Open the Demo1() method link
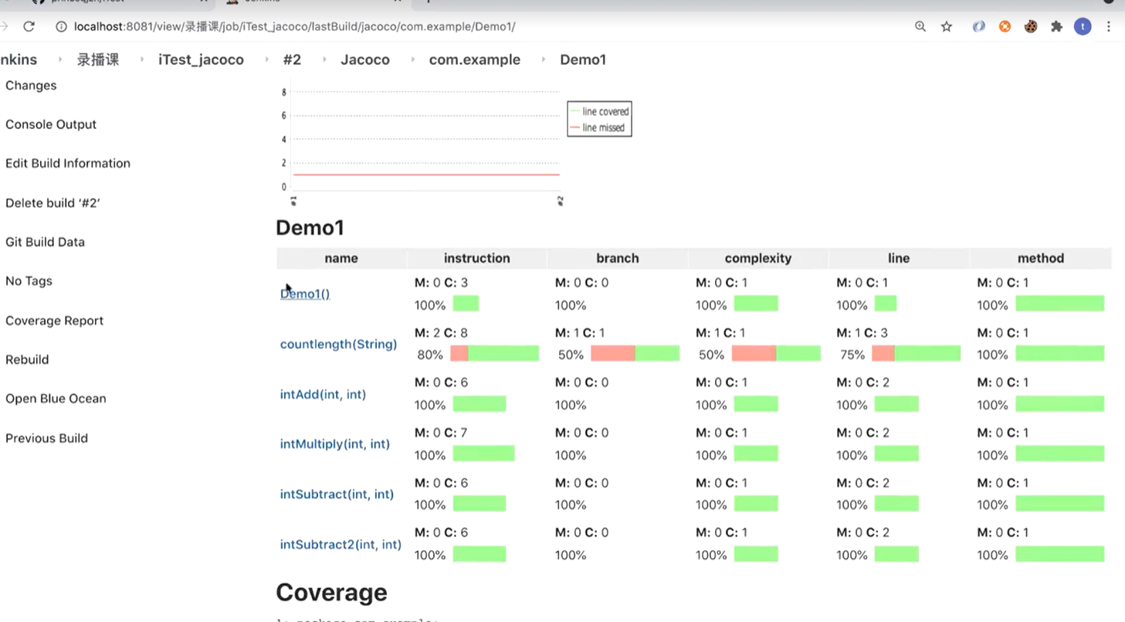Viewport: 1125px width, 622px height. coord(305,294)
